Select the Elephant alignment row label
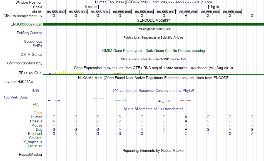This screenshot has width=264, height=161. tap(35, 134)
